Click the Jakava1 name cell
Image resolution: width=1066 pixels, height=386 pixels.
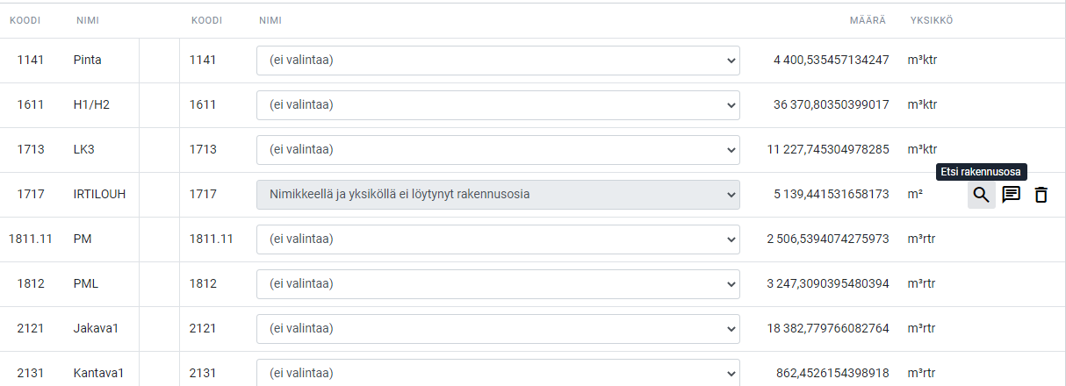96,329
